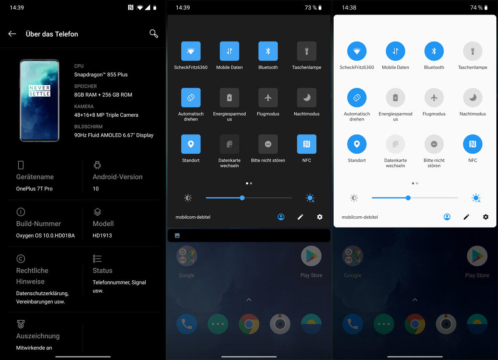Expand app drawer chevron below the dark panel
The image size is (498, 360).
coord(249,300)
